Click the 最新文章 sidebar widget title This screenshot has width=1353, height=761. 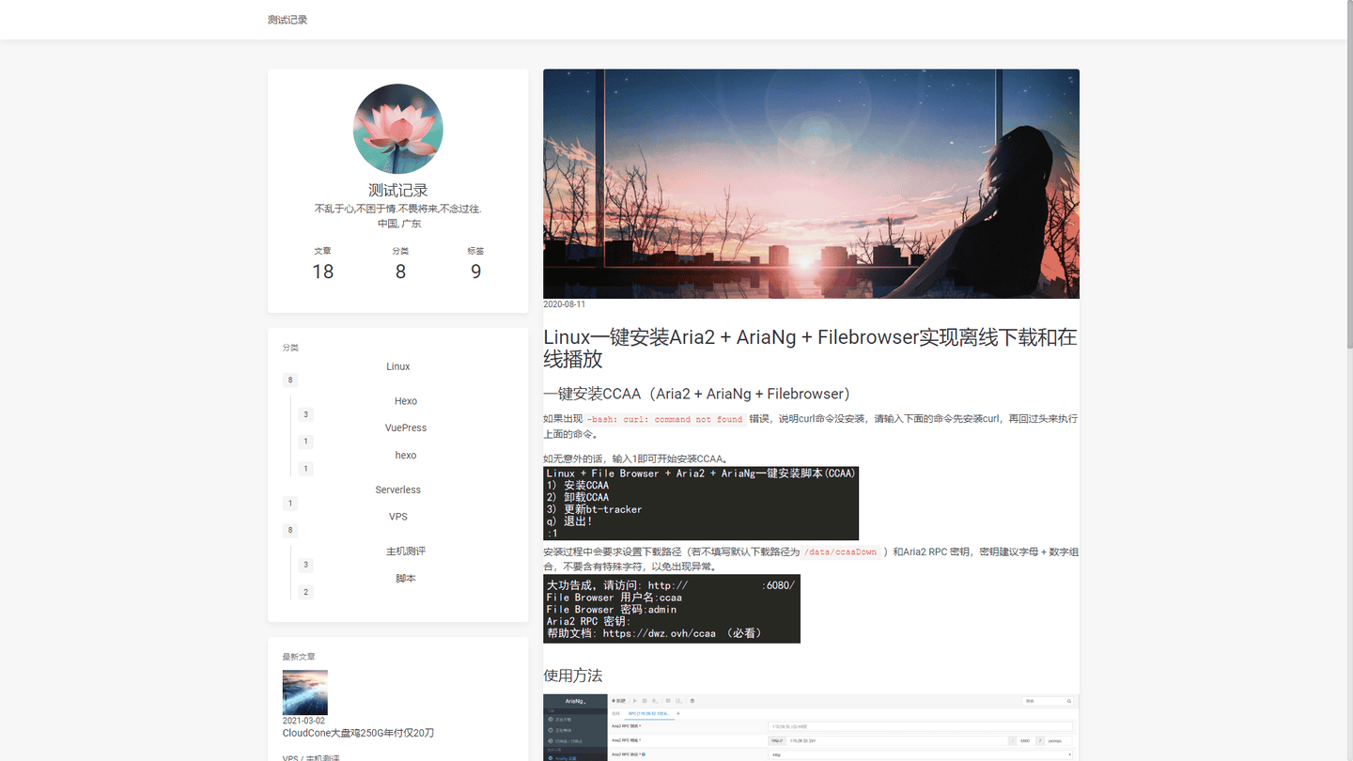click(299, 657)
